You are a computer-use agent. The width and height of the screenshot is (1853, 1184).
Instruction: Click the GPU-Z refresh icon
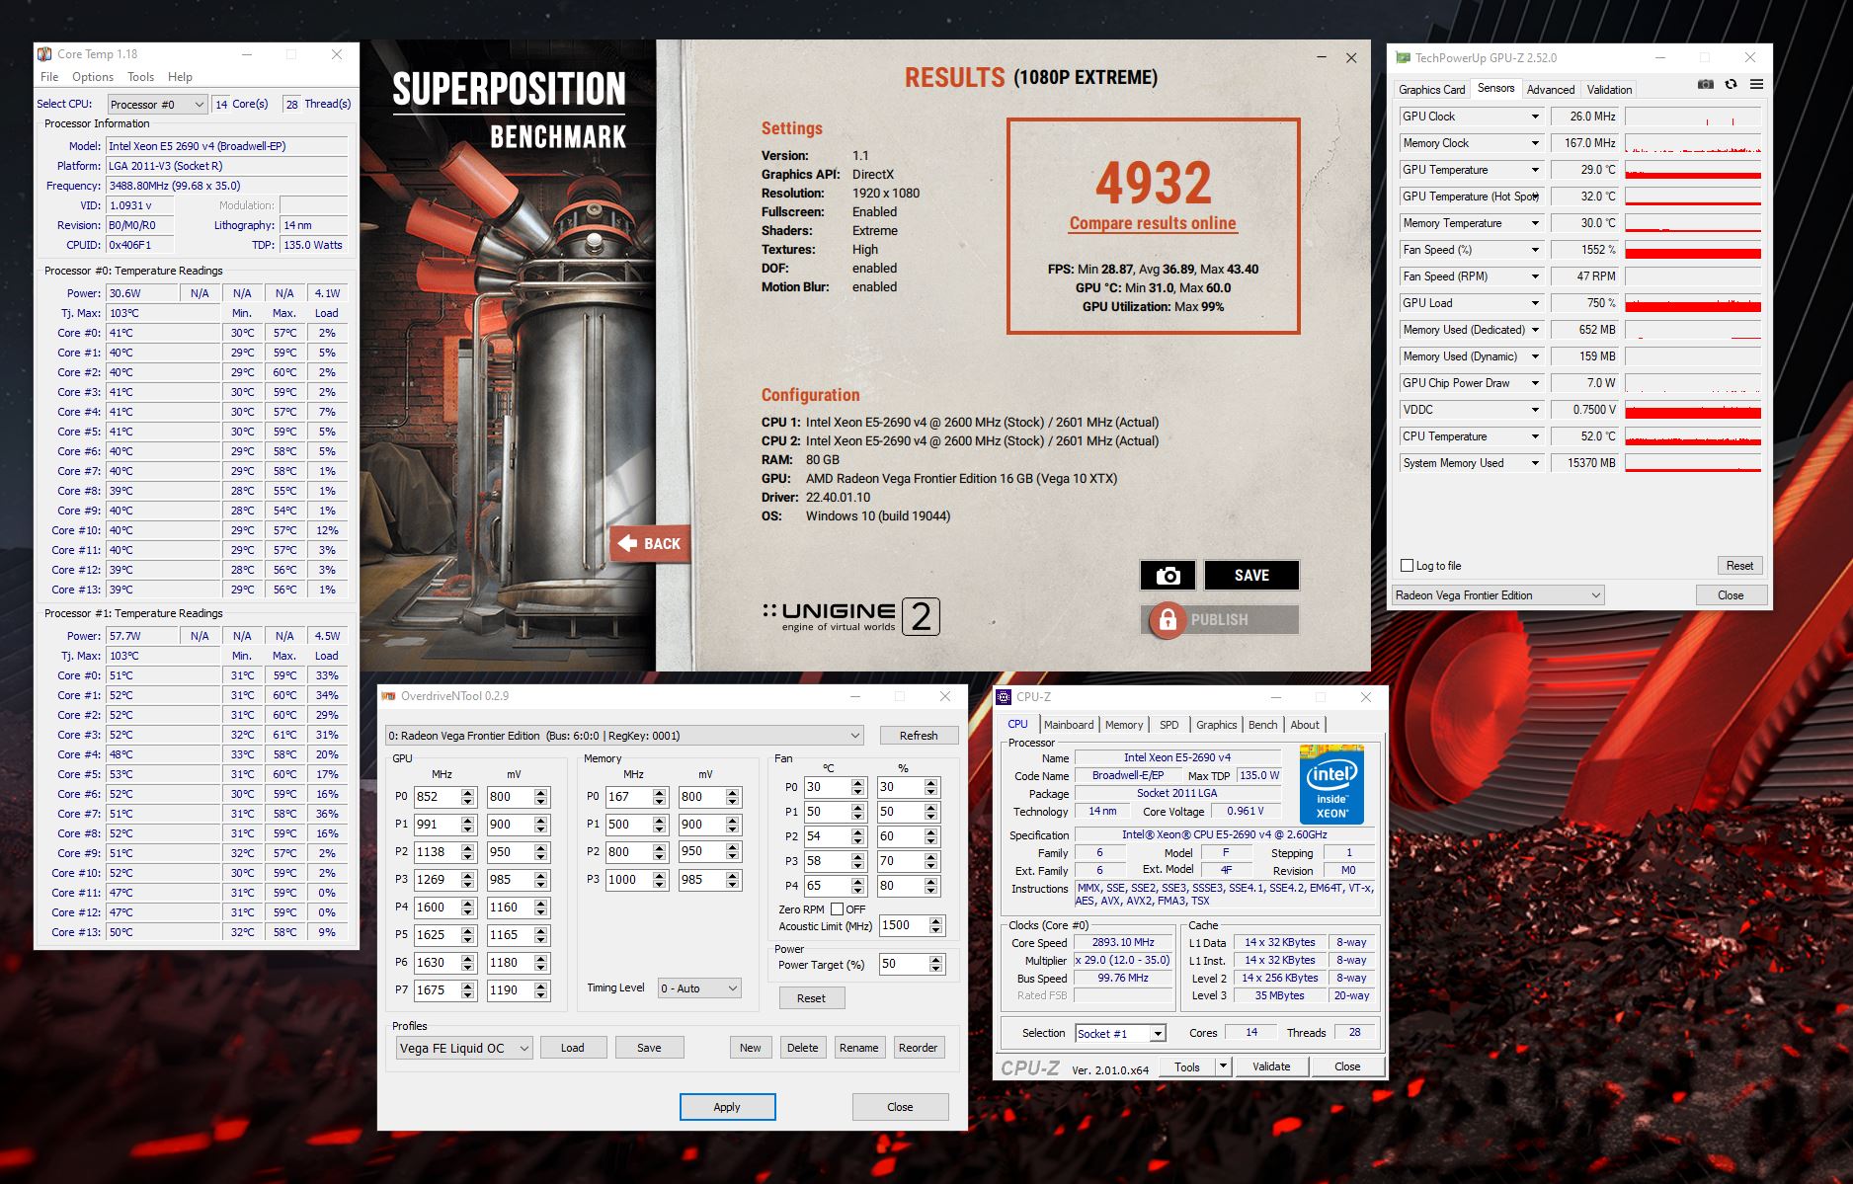pos(1731,84)
